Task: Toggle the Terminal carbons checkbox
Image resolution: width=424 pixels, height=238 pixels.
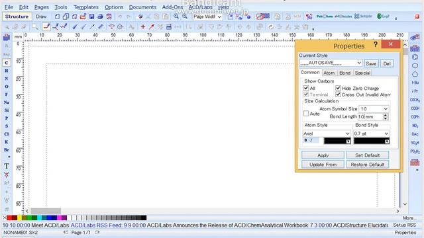Action: click(306, 95)
